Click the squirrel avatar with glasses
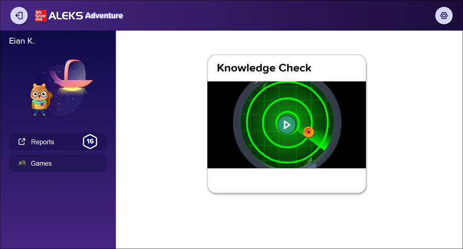Screen dimensions: 463x249 click(x=39, y=98)
